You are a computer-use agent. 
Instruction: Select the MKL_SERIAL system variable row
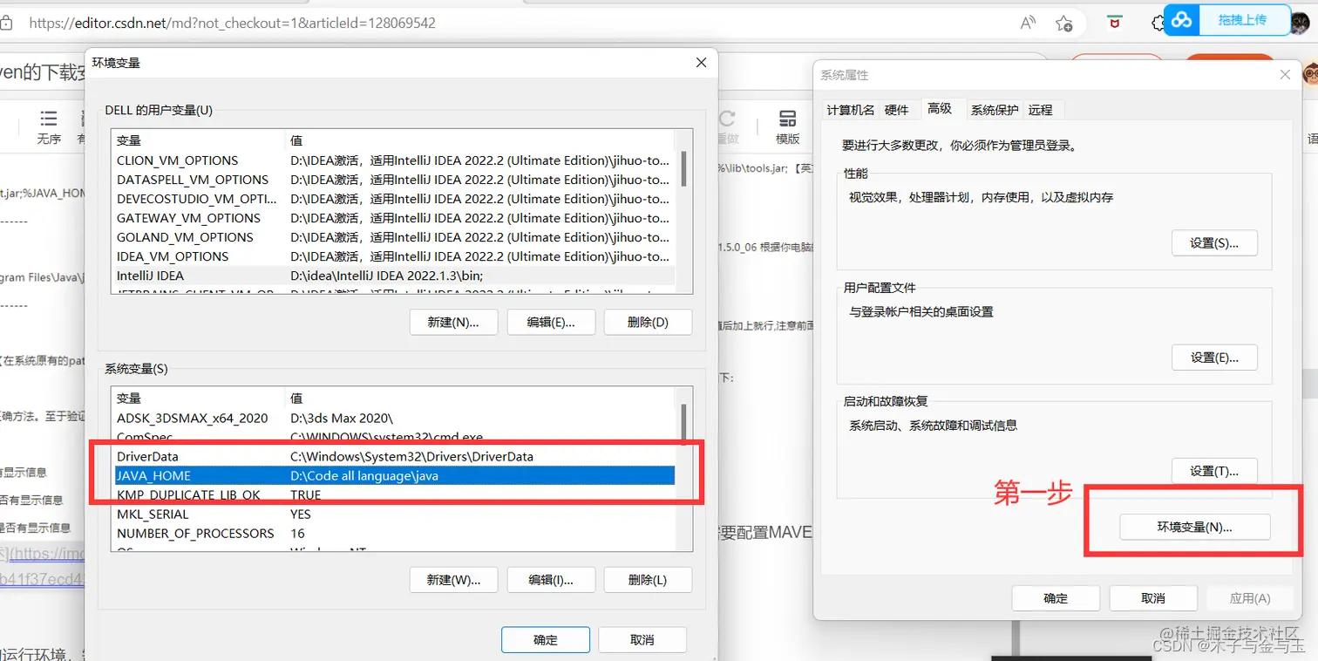tap(394, 514)
